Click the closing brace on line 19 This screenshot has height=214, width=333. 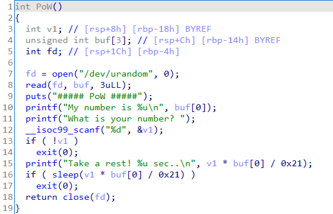point(17,208)
